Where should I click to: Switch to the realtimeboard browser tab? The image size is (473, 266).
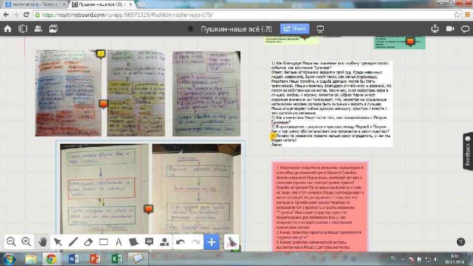35,4
